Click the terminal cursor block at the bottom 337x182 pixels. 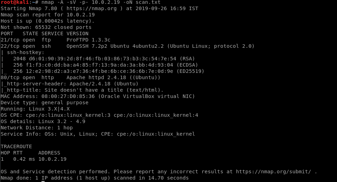(x=43, y=181)
